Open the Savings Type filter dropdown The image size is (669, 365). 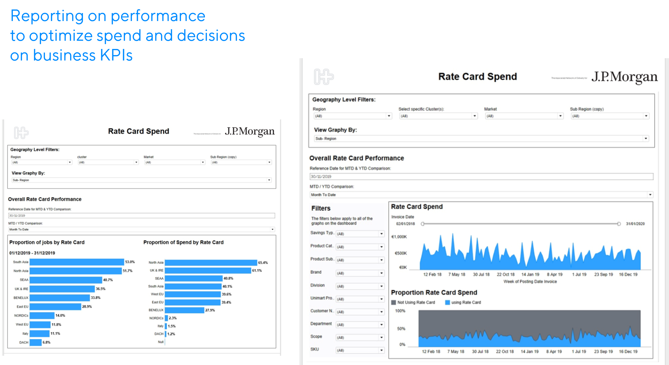tap(381, 234)
